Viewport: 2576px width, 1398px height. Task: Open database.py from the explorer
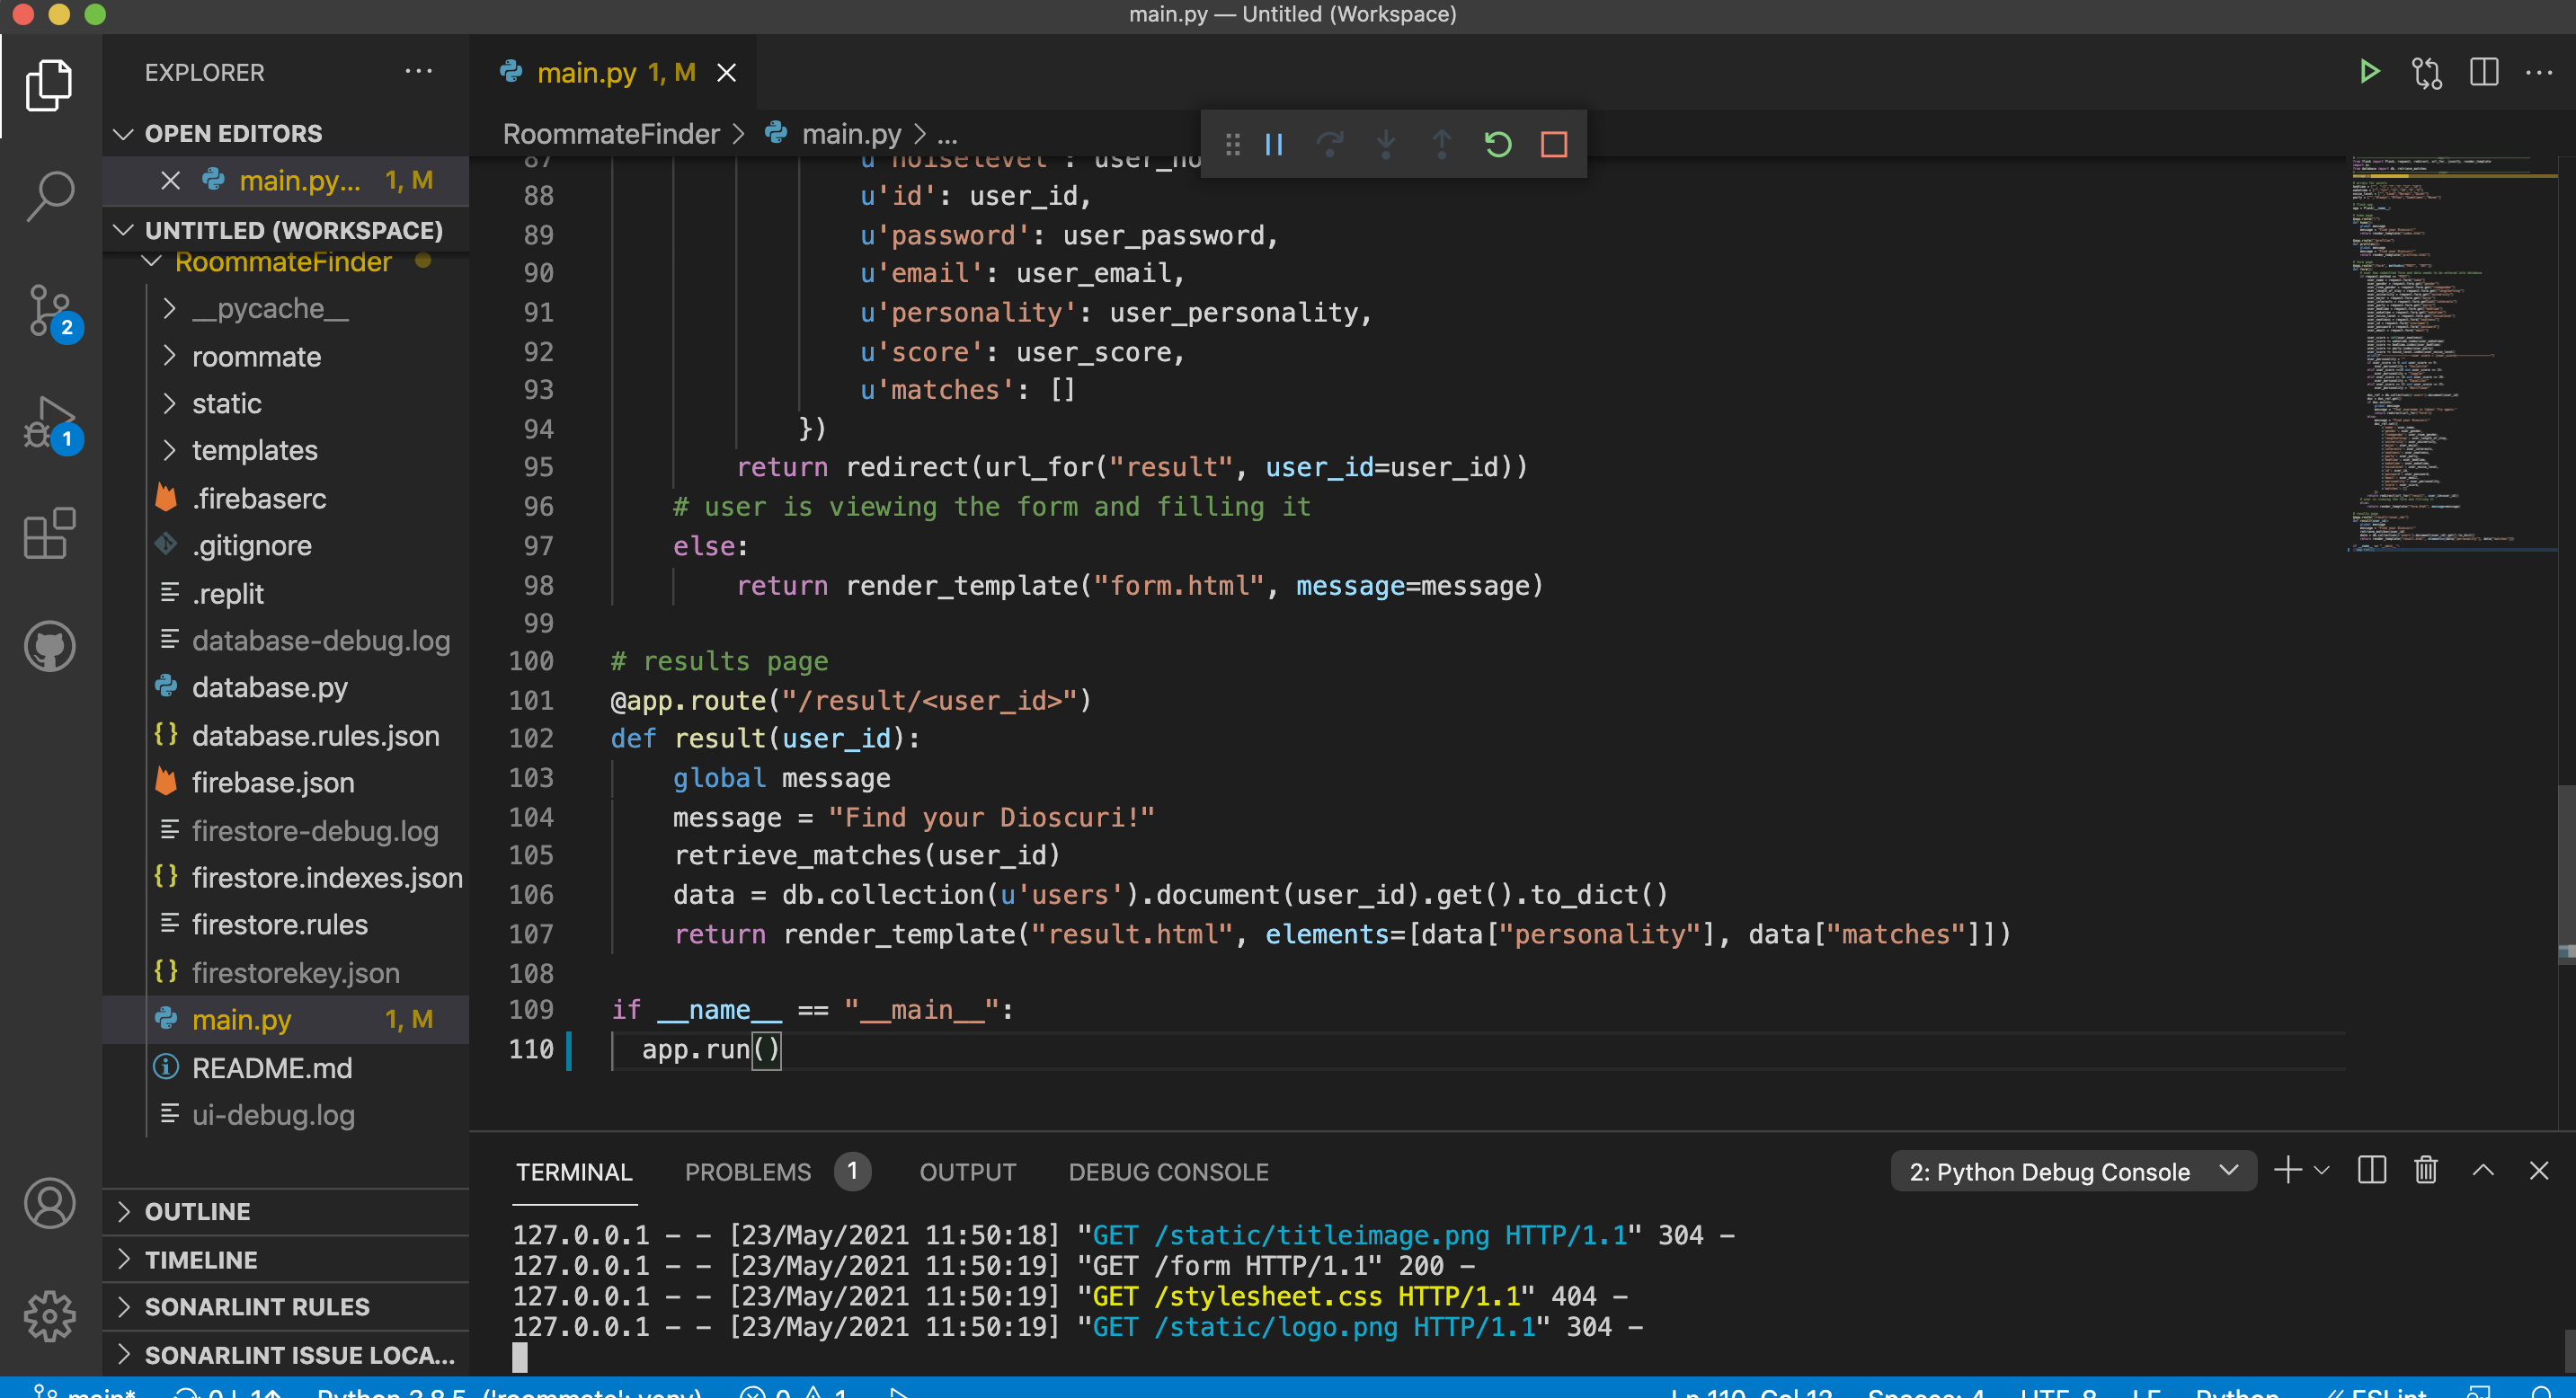(x=269, y=687)
